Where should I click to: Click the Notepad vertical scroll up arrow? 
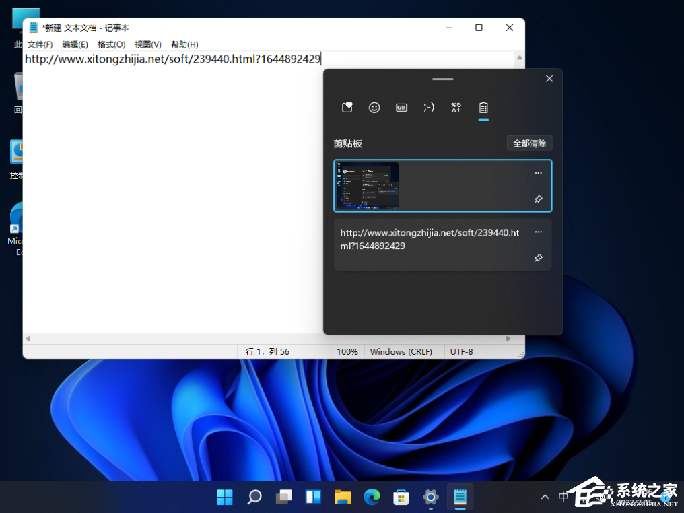pos(520,58)
